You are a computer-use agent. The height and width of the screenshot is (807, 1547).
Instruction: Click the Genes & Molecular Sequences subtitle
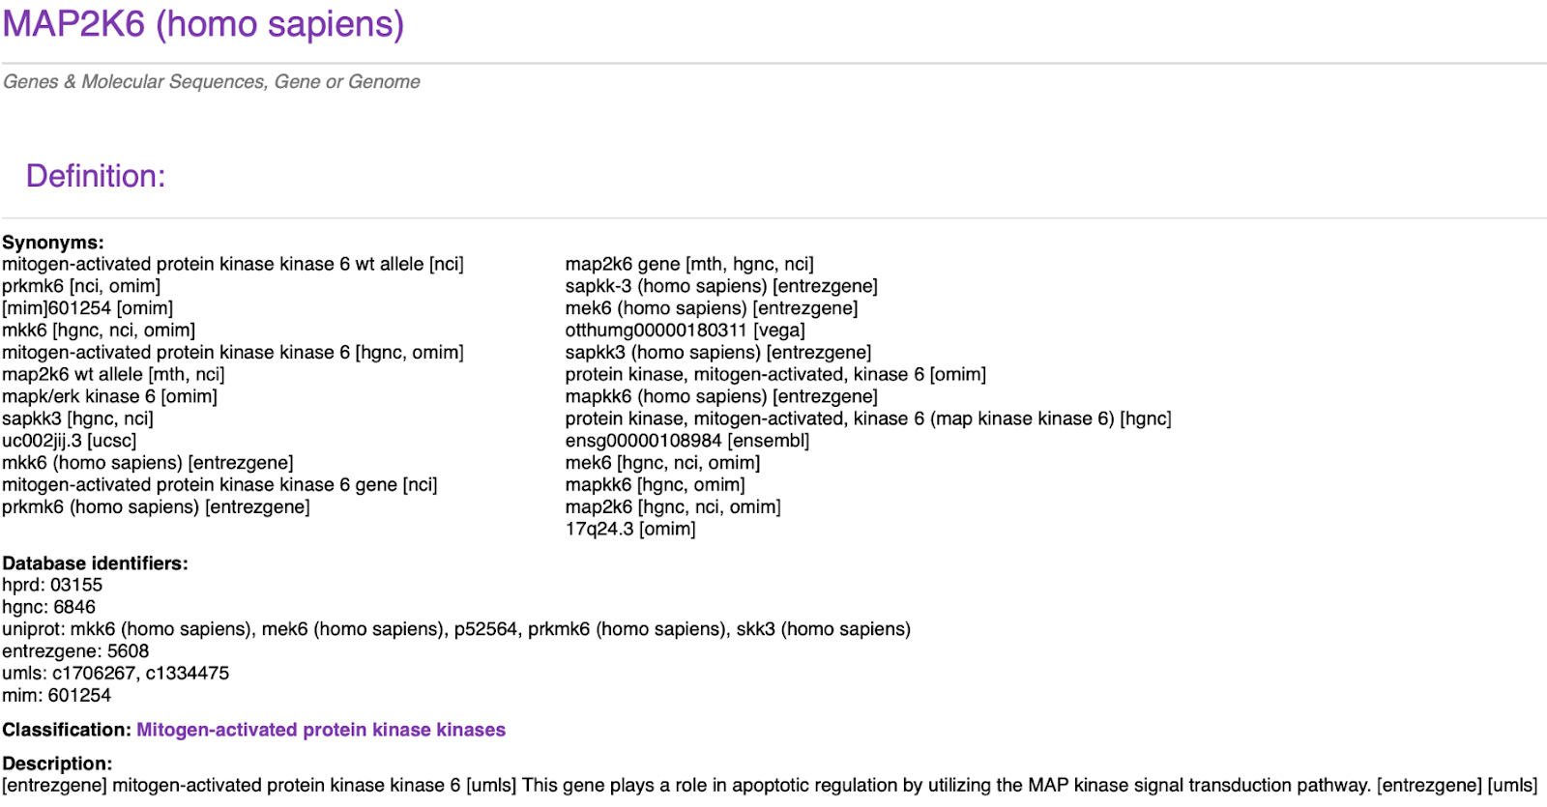coord(212,82)
